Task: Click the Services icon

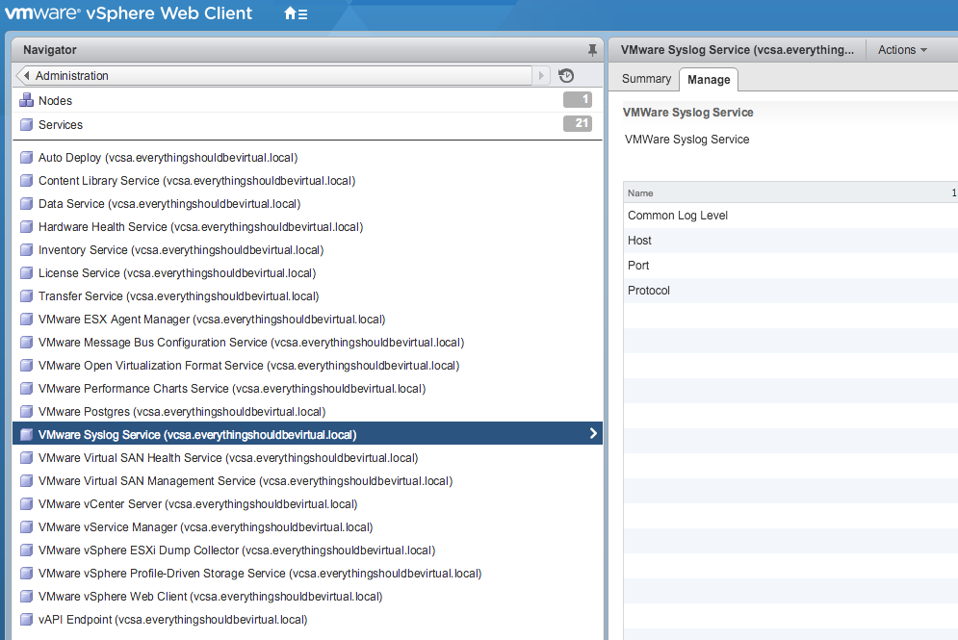Action: tap(26, 125)
